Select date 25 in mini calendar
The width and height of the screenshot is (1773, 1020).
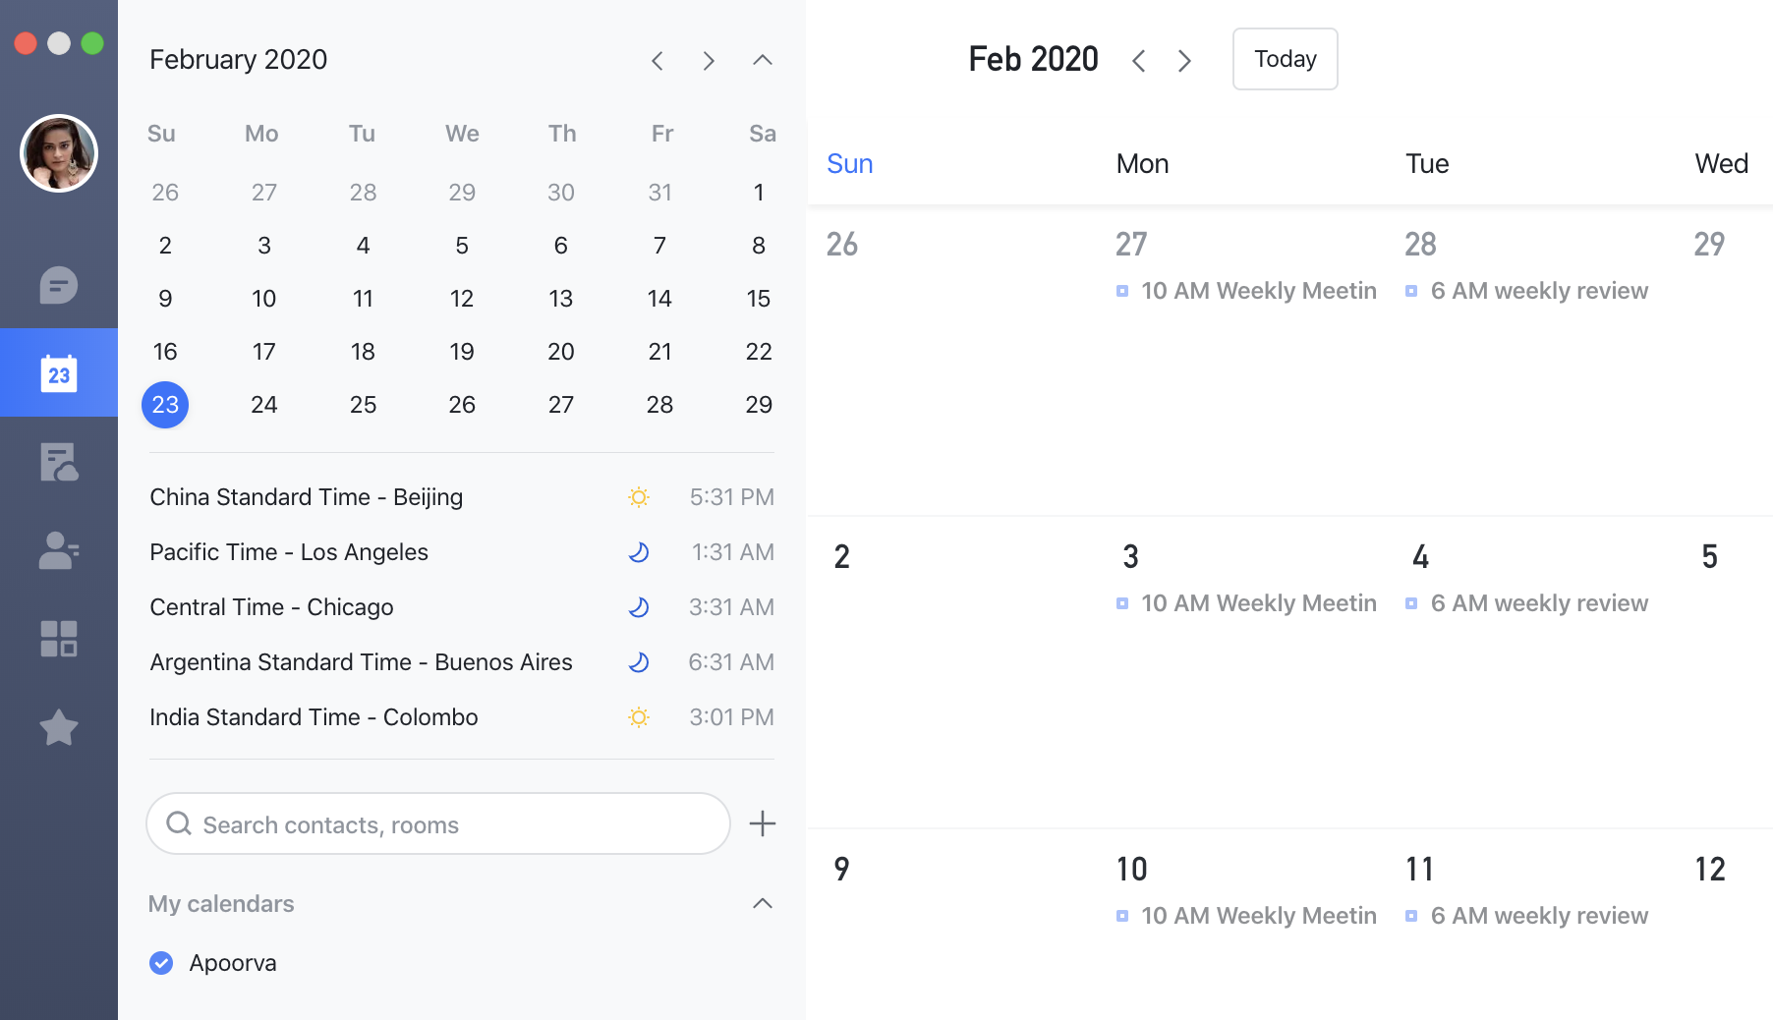363,405
